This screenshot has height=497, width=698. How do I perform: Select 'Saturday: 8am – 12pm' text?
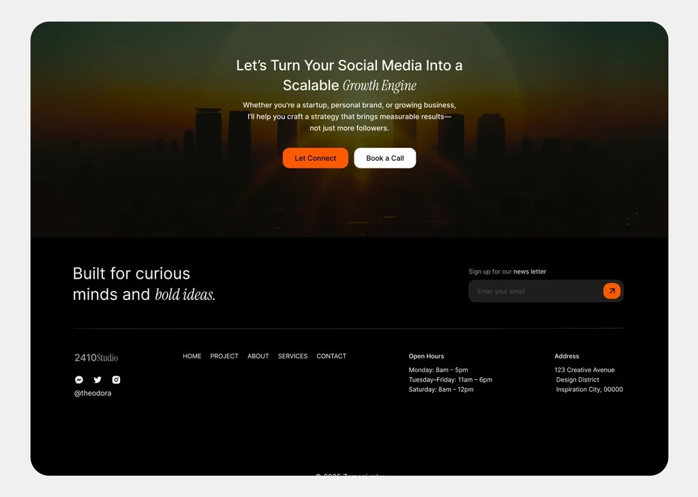(441, 390)
